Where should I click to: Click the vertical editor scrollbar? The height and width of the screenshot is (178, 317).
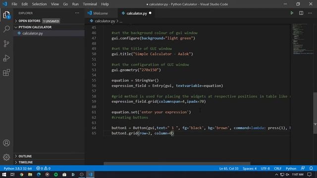tap(315, 113)
